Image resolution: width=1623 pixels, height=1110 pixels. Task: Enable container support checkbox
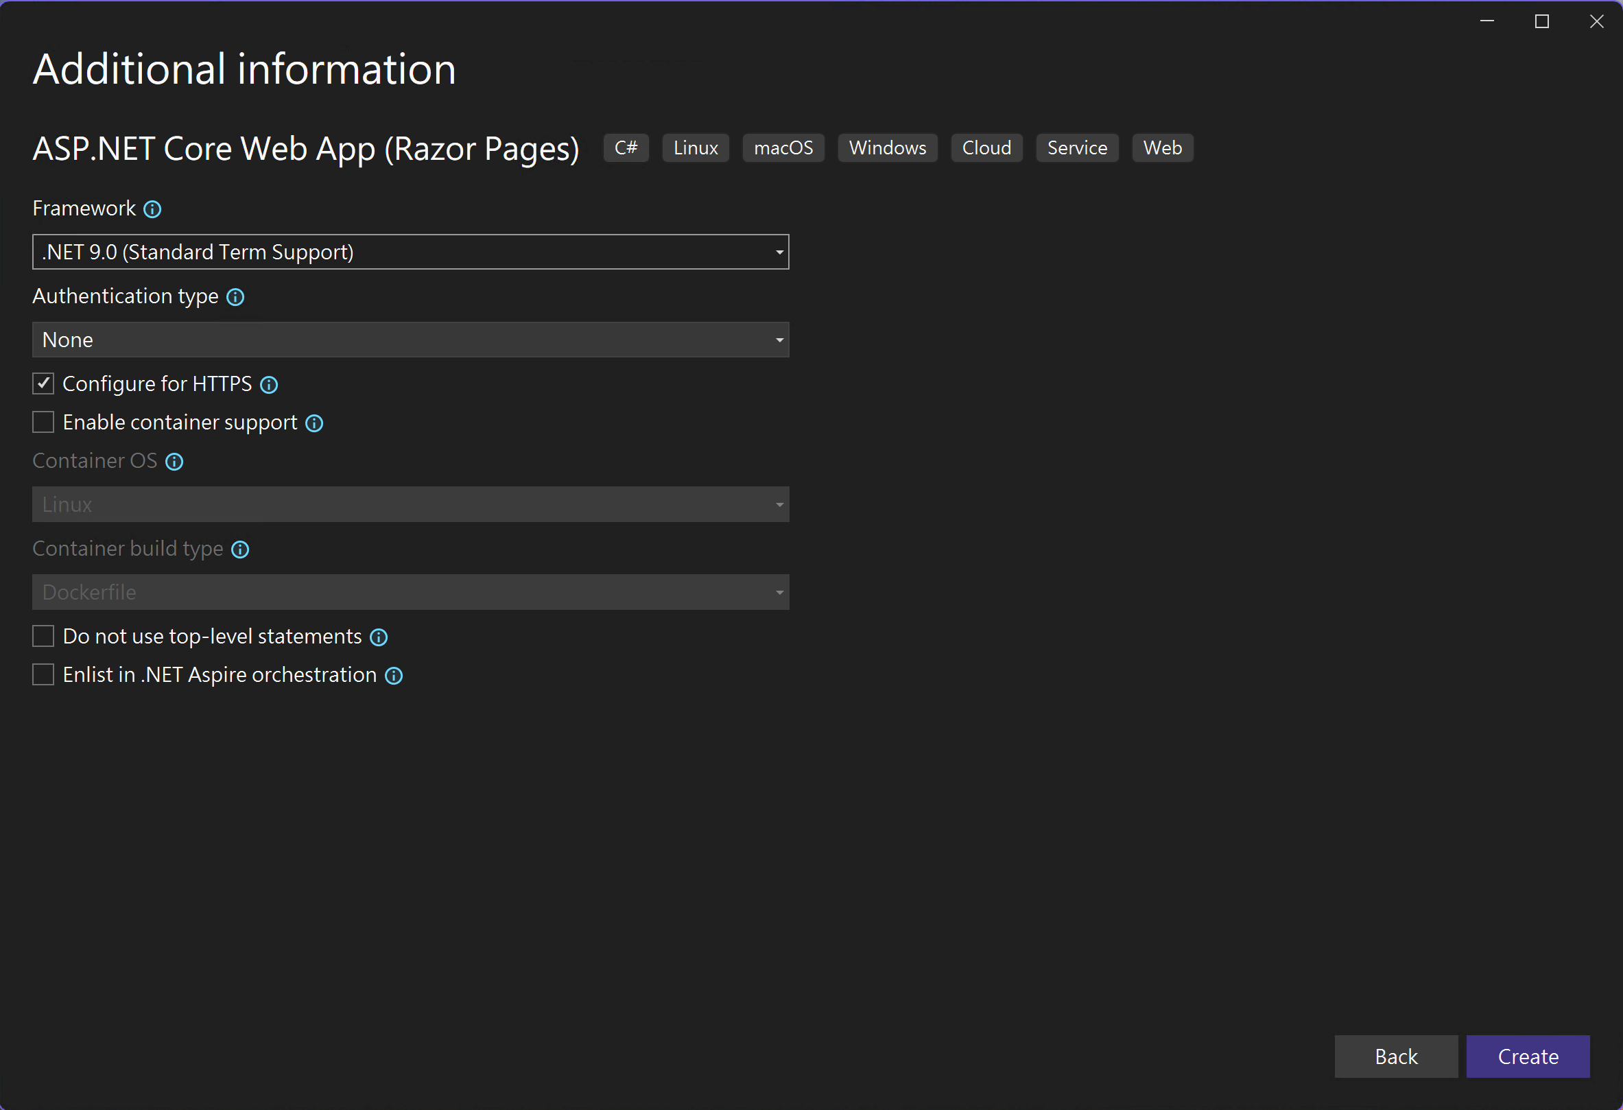pos(43,422)
